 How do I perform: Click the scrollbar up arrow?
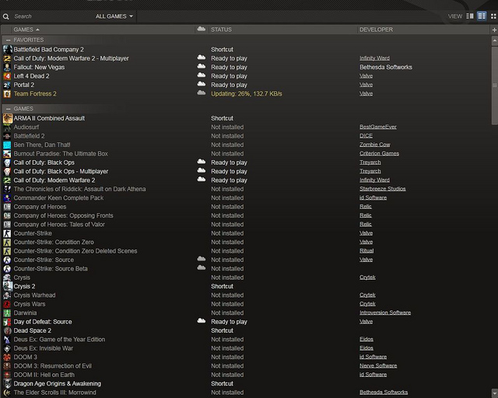495,40
